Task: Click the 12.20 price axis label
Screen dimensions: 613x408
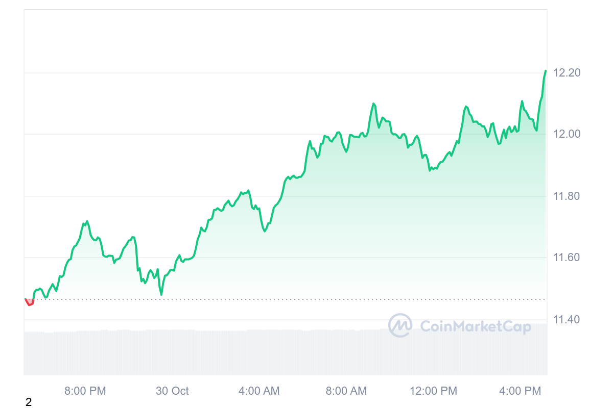Action: point(567,73)
